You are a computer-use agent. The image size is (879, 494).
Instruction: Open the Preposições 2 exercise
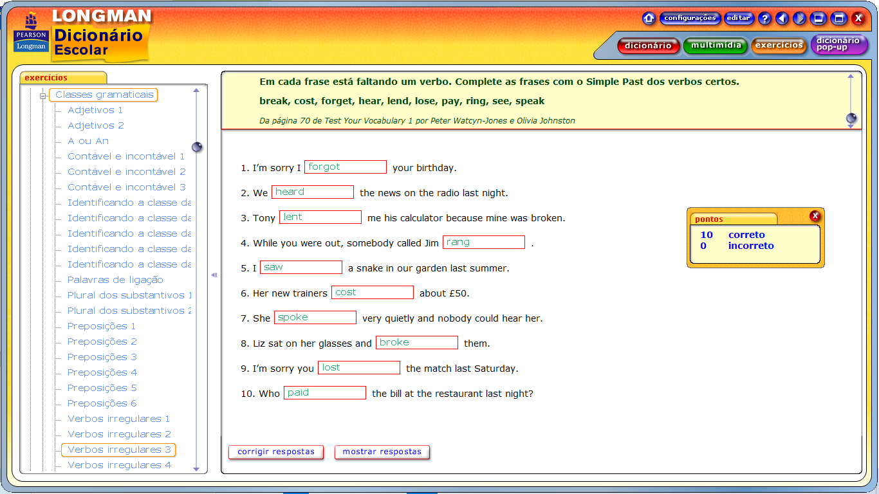point(102,342)
